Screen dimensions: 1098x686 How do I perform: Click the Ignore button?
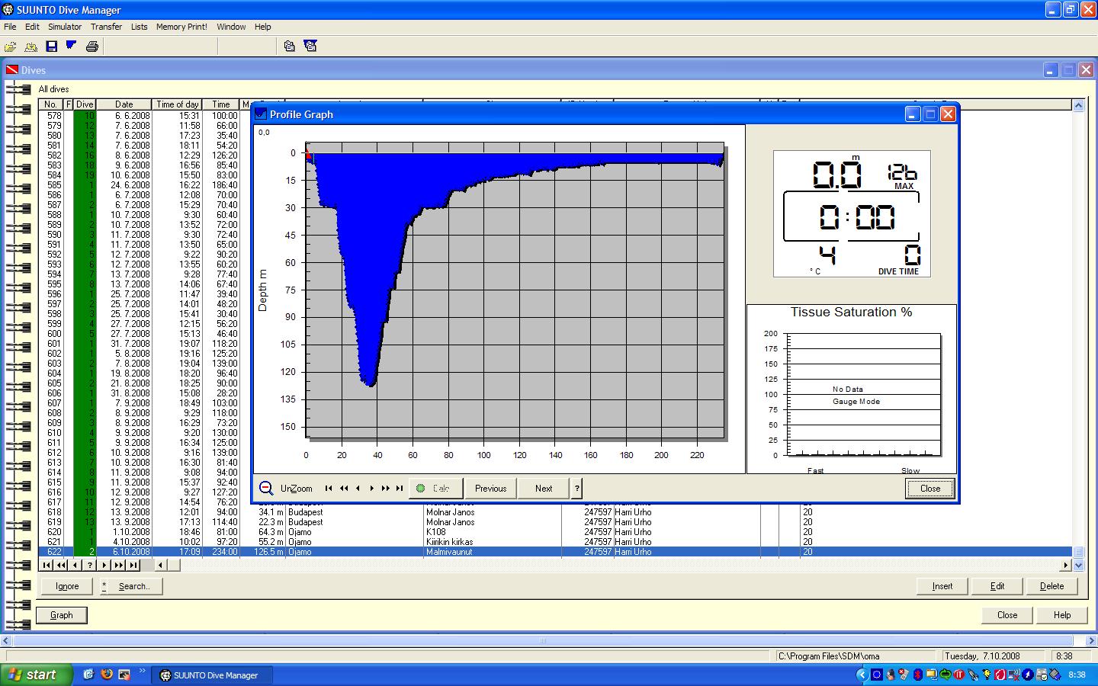(x=67, y=586)
